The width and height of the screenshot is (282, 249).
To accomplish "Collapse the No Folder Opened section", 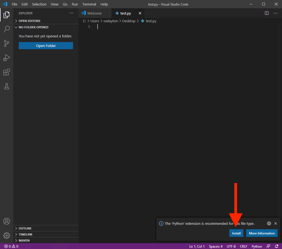I will 46,27.
